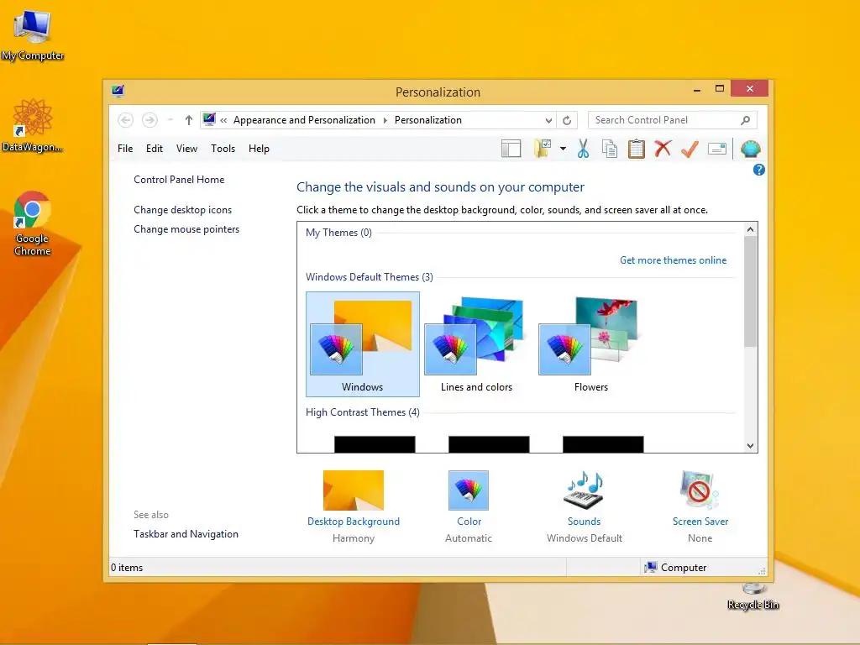Click the red X Delete toolbar icon

coord(663,148)
